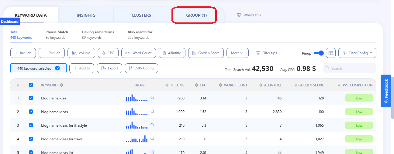Switch to the INSIGHTS tab
Viewport: 394px width, 154px height.
pyautogui.click(x=86, y=15)
